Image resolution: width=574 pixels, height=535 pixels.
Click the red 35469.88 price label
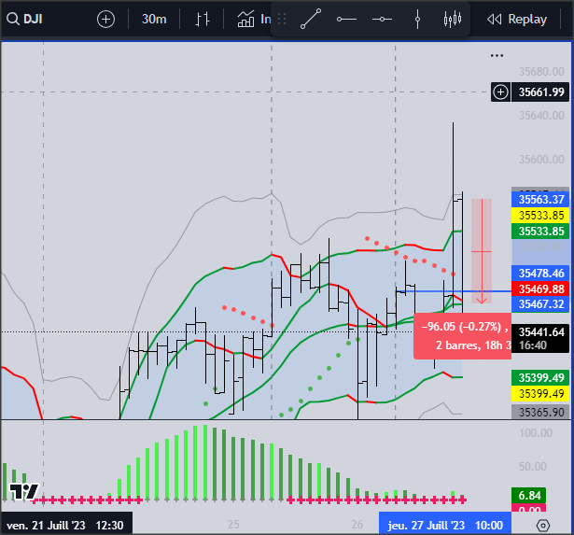point(541,289)
